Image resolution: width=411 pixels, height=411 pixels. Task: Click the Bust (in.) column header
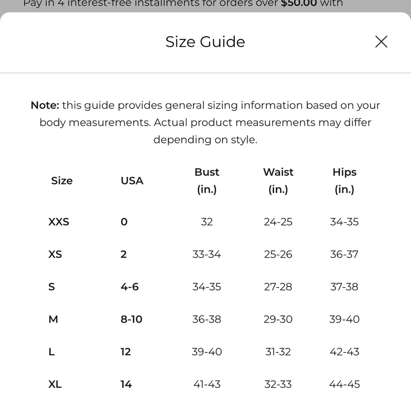(x=207, y=180)
